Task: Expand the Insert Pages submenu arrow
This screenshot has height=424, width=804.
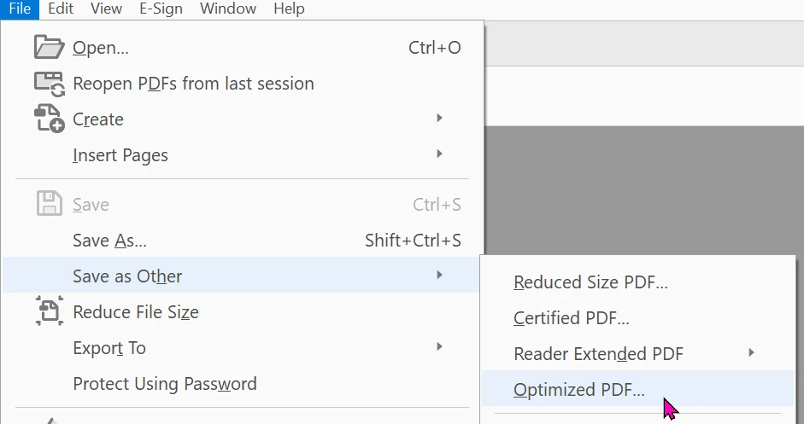Action: (439, 154)
